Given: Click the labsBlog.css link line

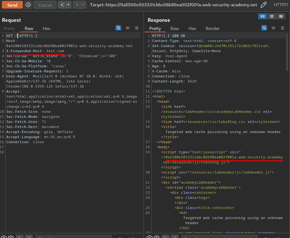Looking at the screenshot, I should 221,122.
